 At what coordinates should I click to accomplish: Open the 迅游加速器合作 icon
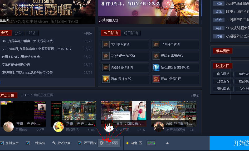pyautogui.click(x=156, y=56)
